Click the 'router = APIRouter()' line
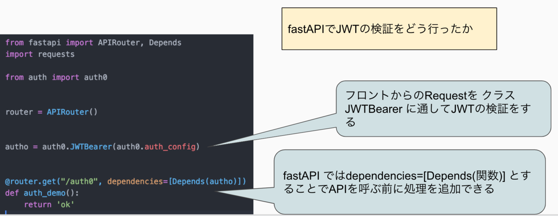Image resolution: width=558 pixels, height=216 pixels. point(51,112)
